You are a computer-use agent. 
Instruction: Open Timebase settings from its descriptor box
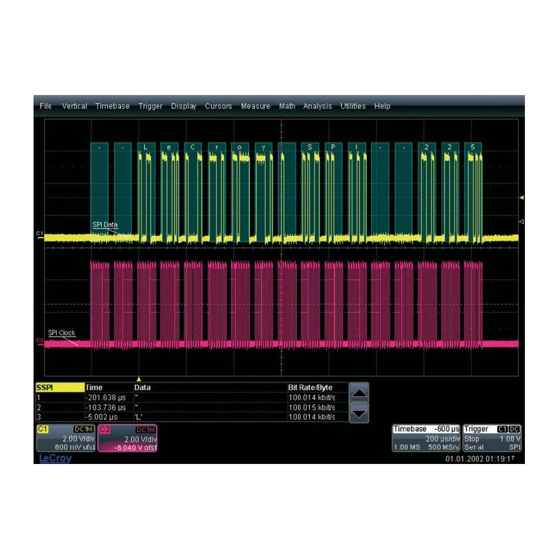[425, 439]
